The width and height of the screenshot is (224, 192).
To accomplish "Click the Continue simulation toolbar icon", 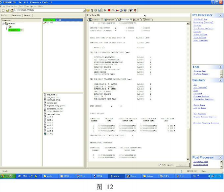I will pos(113,10).
